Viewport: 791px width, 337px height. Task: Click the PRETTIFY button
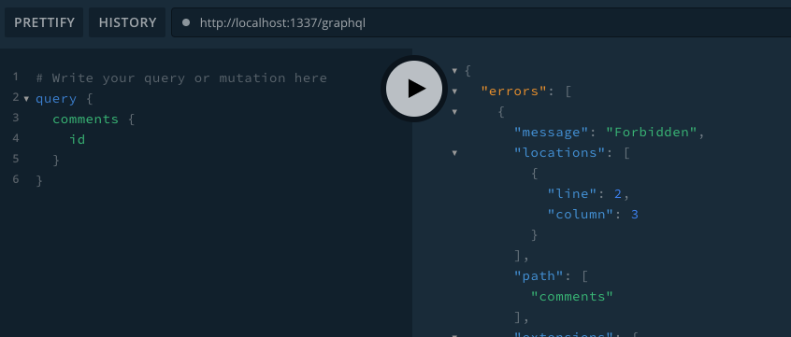coord(44,22)
